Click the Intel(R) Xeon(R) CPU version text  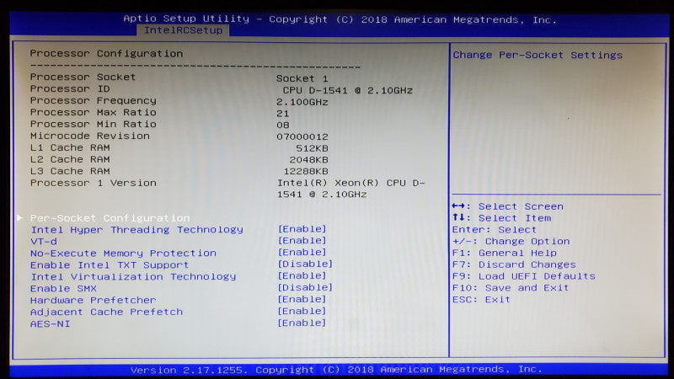(351, 189)
